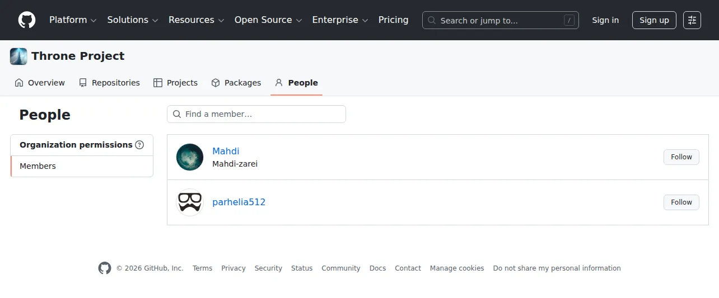Switch to the Projects tab

point(176,83)
